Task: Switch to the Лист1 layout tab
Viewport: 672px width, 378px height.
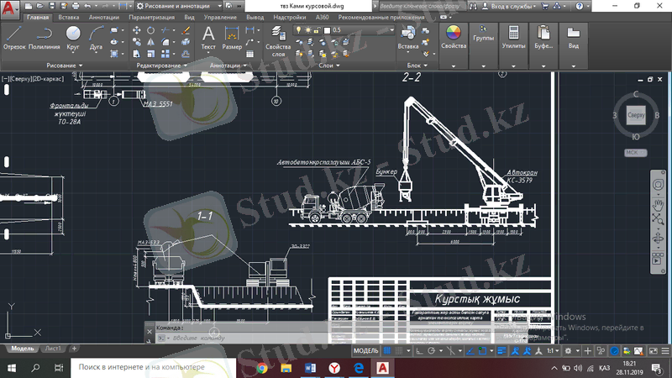Action: 53,348
